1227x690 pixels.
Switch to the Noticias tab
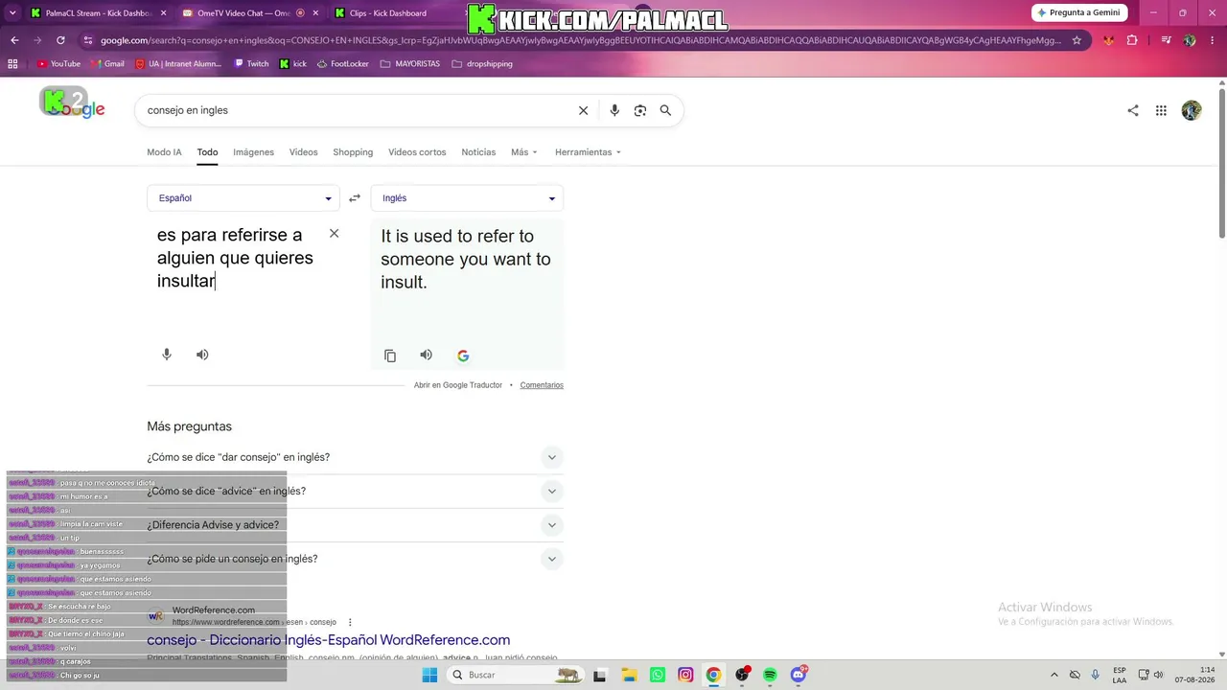[478, 152]
